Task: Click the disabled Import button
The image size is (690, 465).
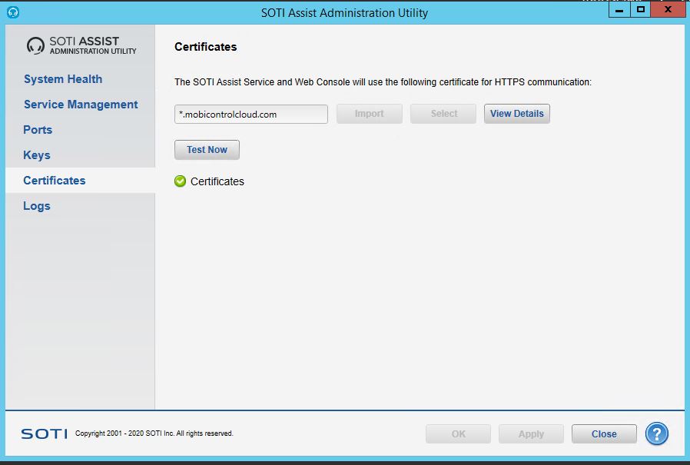Action: pos(369,114)
